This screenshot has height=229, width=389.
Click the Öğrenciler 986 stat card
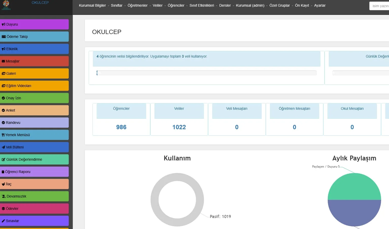121,119
